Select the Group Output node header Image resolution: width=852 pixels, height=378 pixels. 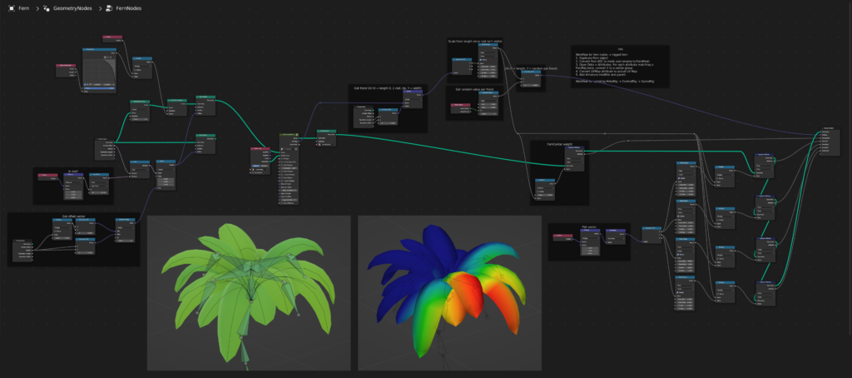pos(830,129)
